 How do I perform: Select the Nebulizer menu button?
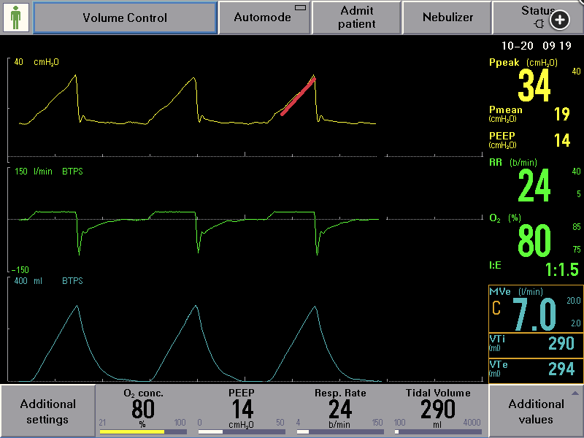(447, 18)
